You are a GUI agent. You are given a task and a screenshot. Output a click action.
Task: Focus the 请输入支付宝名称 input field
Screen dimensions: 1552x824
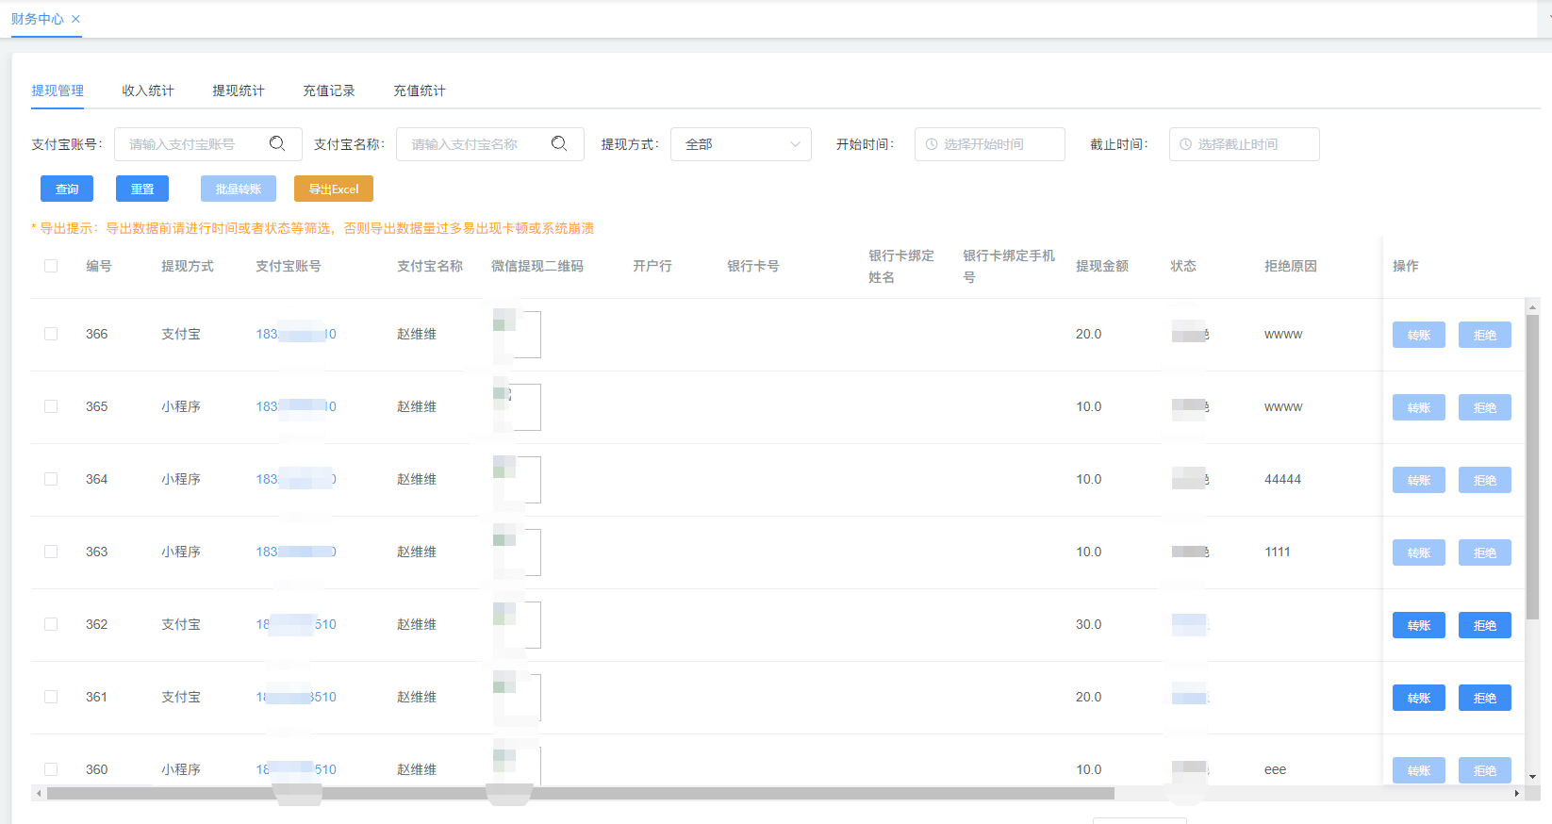(x=490, y=144)
